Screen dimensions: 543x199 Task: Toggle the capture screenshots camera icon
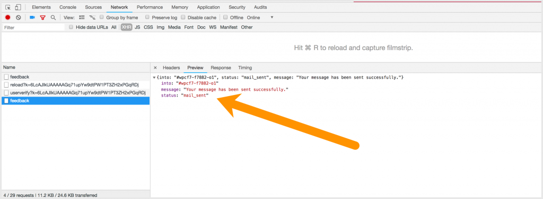coord(32,17)
